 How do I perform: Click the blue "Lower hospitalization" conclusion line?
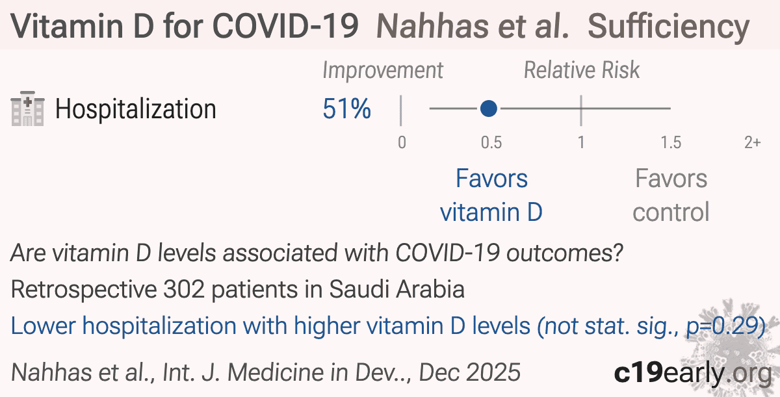pyautogui.click(x=387, y=326)
